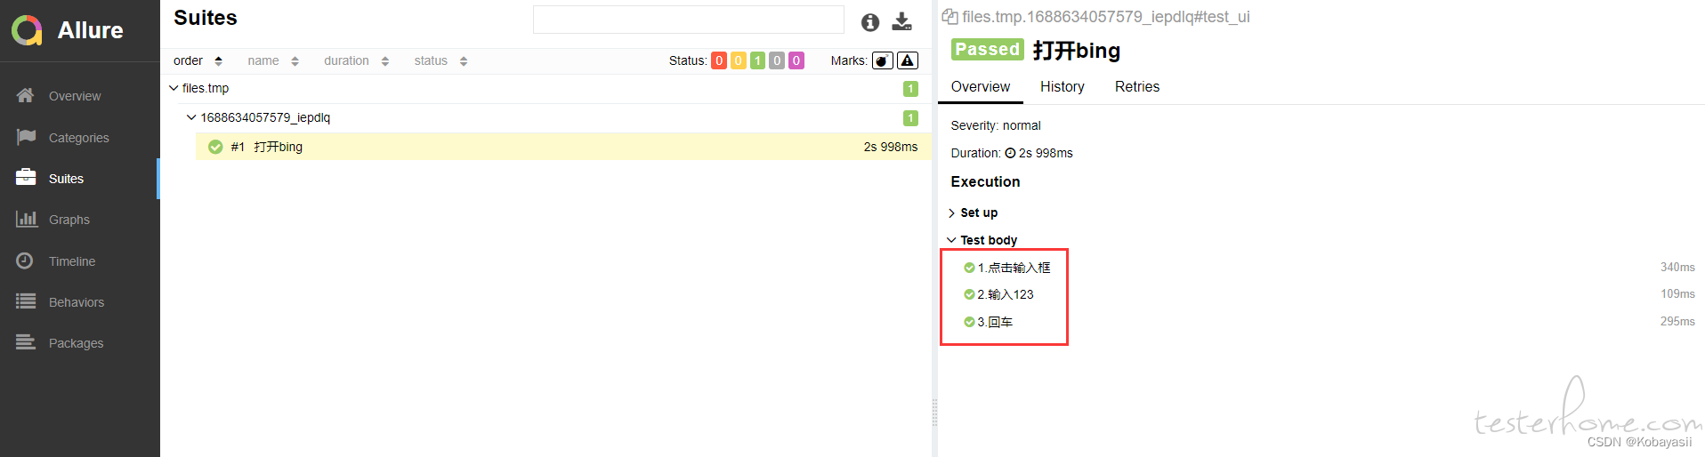Click the green 1 badge on 1688634057579_iepdlq row
This screenshot has height=457, width=1705.
coord(910,118)
